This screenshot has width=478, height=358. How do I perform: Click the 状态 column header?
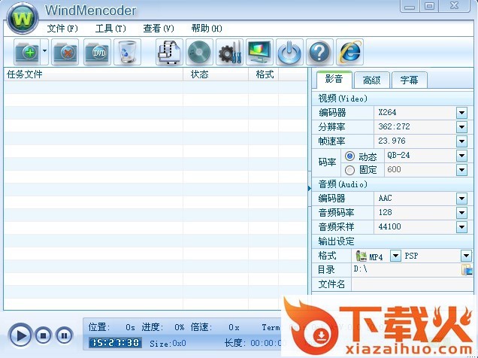[x=216, y=74]
